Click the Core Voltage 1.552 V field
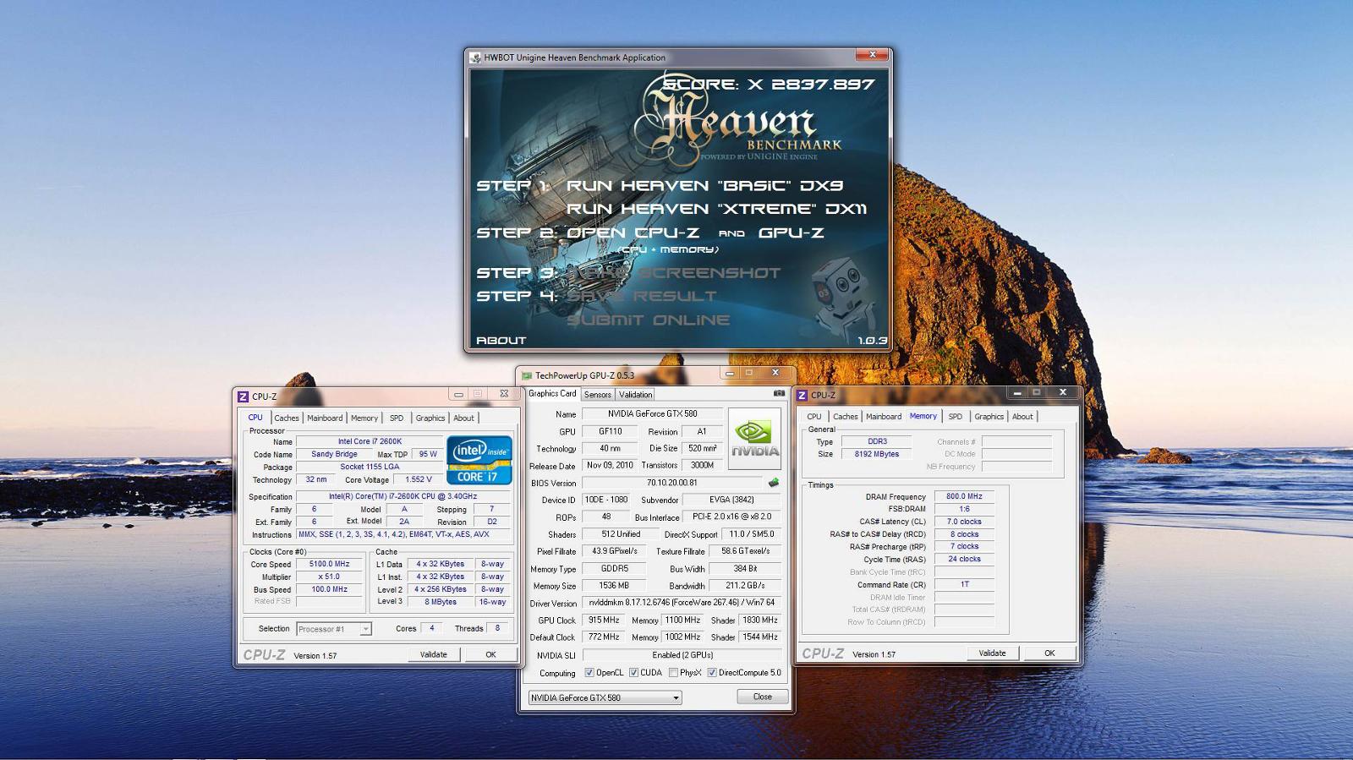The image size is (1353, 760). [418, 479]
